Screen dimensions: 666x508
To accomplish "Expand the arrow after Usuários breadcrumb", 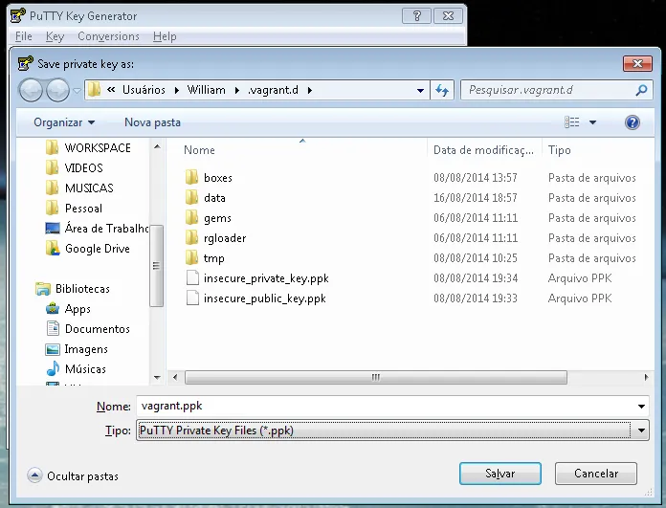I will click(x=177, y=90).
